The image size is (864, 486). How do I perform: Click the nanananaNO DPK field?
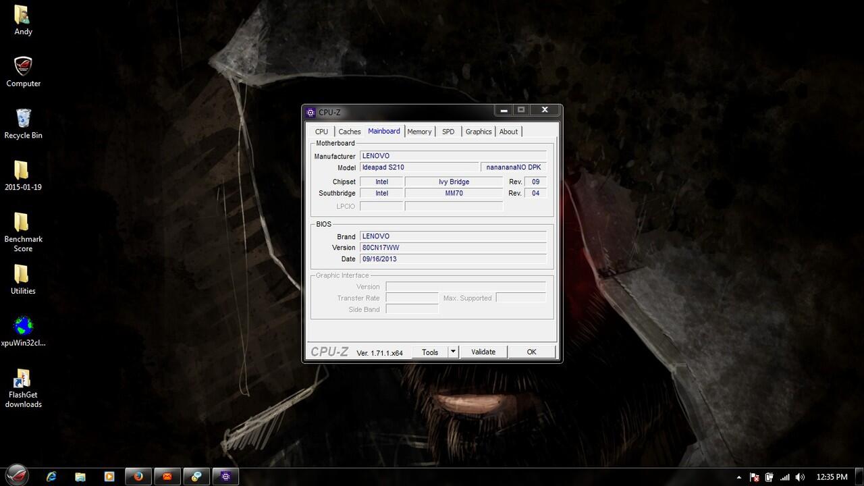click(x=514, y=167)
